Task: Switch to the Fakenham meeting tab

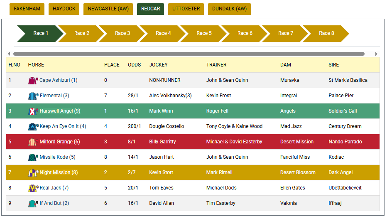Action: pyautogui.click(x=27, y=9)
